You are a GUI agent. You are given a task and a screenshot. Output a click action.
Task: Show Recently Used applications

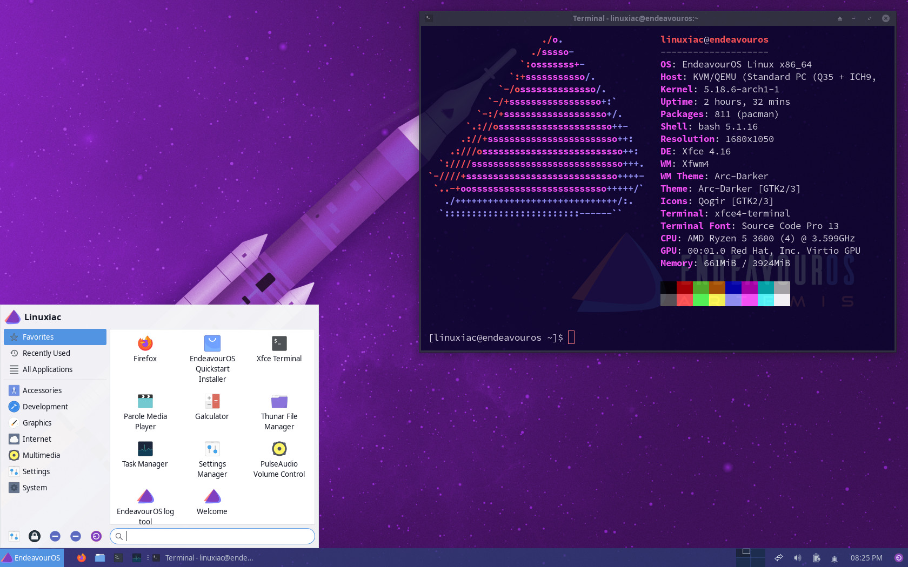point(55,353)
